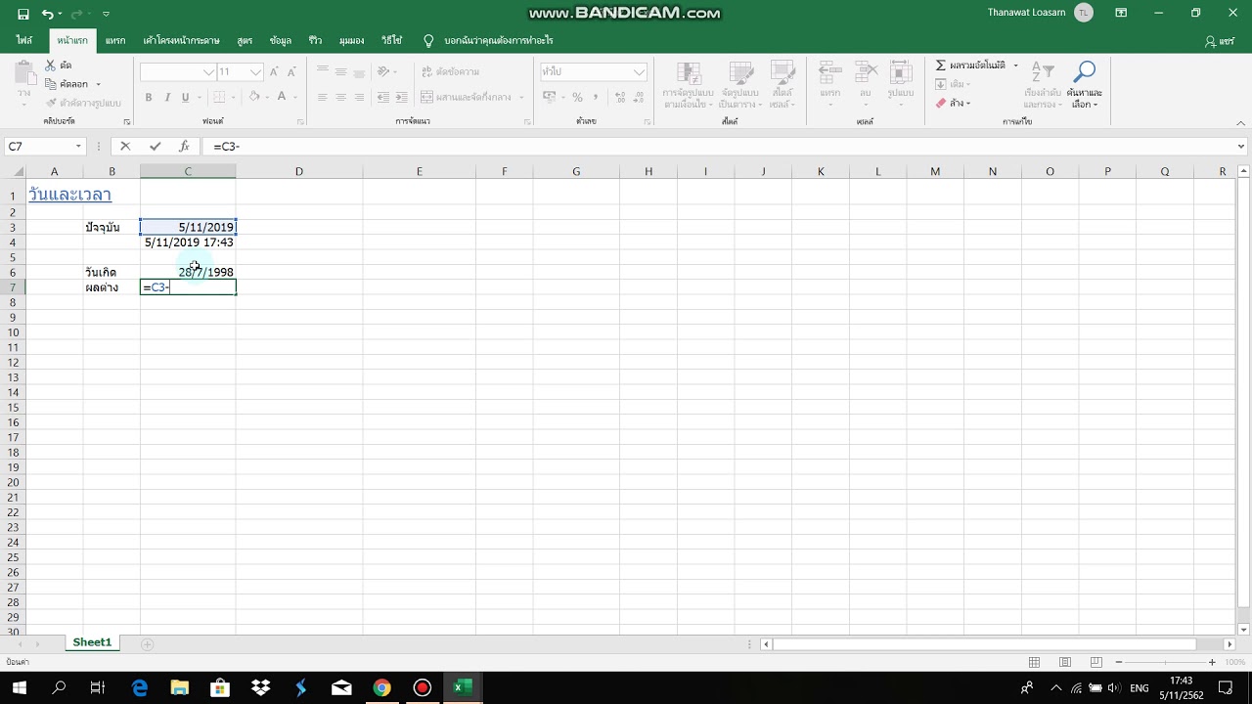Switch to Page Layout view in status bar
The image size is (1252, 704).
[x=1065, y=662]
